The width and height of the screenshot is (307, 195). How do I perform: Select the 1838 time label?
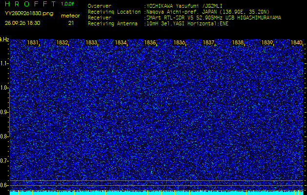(x=238, y=43)
